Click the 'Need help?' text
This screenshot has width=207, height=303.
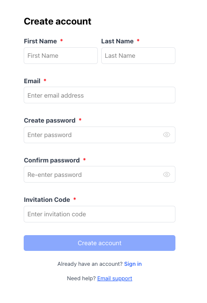81,278
